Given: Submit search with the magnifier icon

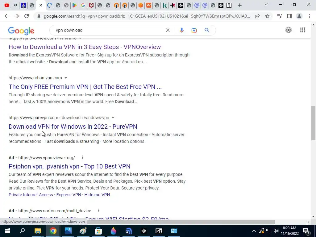Looking at the screenshot, I should (207, 30).
